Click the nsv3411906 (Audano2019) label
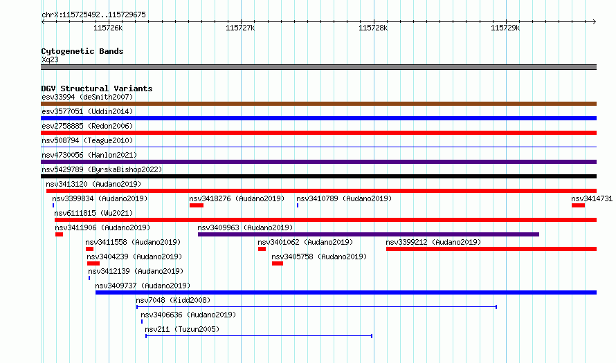616x363 pixels. 102,227
